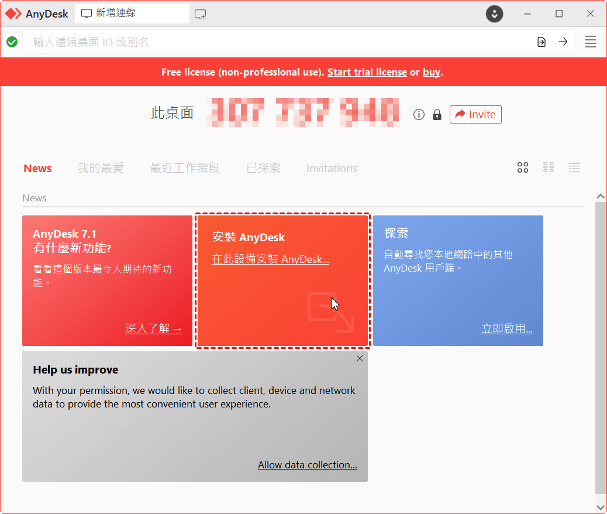Click the 深入了解 link
This screenshot has height=514, width=607.
[153, 328]
